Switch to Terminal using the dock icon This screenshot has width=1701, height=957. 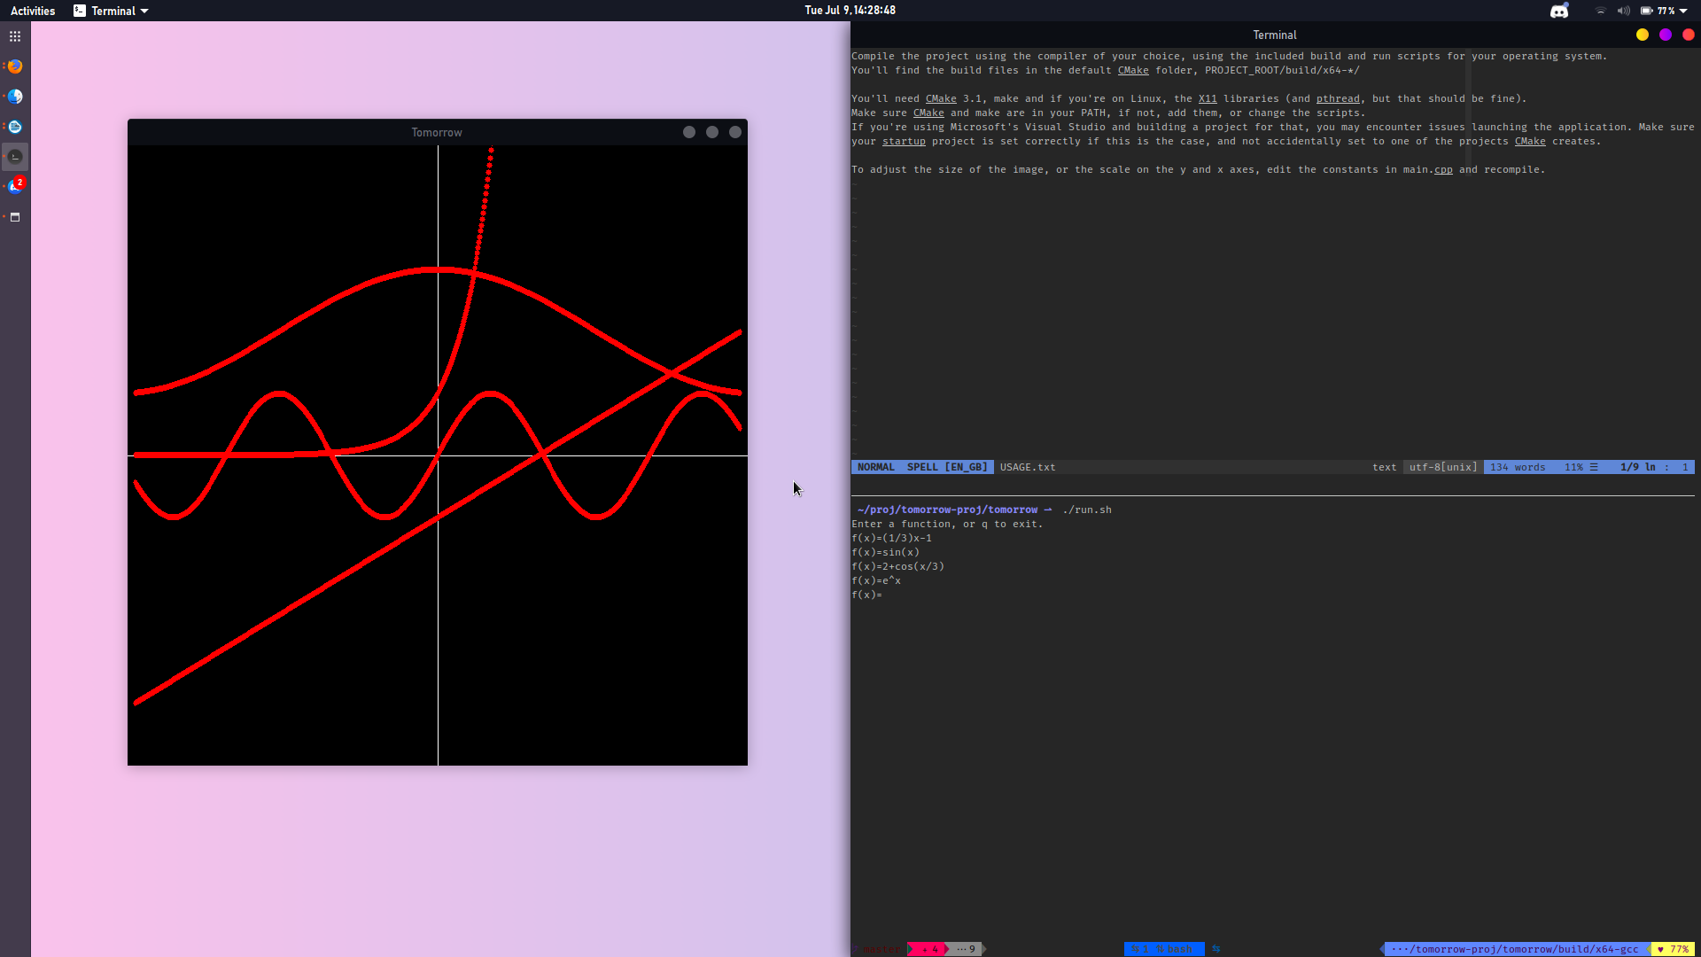pos(15,157)
